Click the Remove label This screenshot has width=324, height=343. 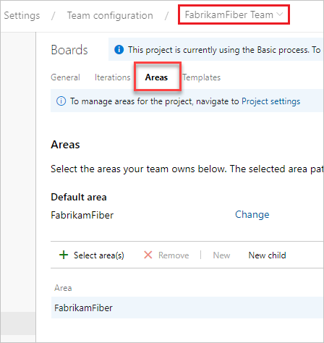(174, 255)
